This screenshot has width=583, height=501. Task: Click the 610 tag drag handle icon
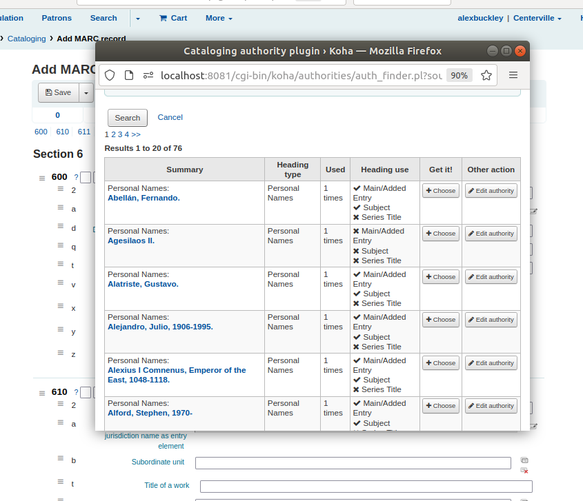pos(42,393)
